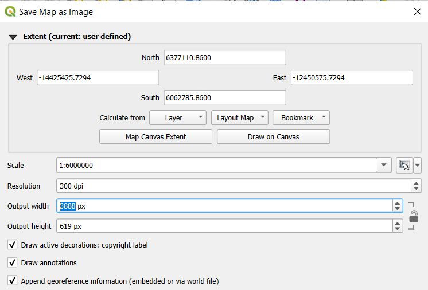
Task: Increase Output width with up arrow
Action: (x=398, y=203)
